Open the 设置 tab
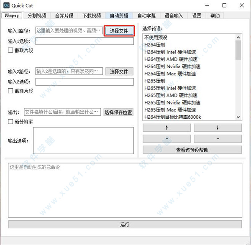This screenshot has height=245, width=251. coord(197,16)
